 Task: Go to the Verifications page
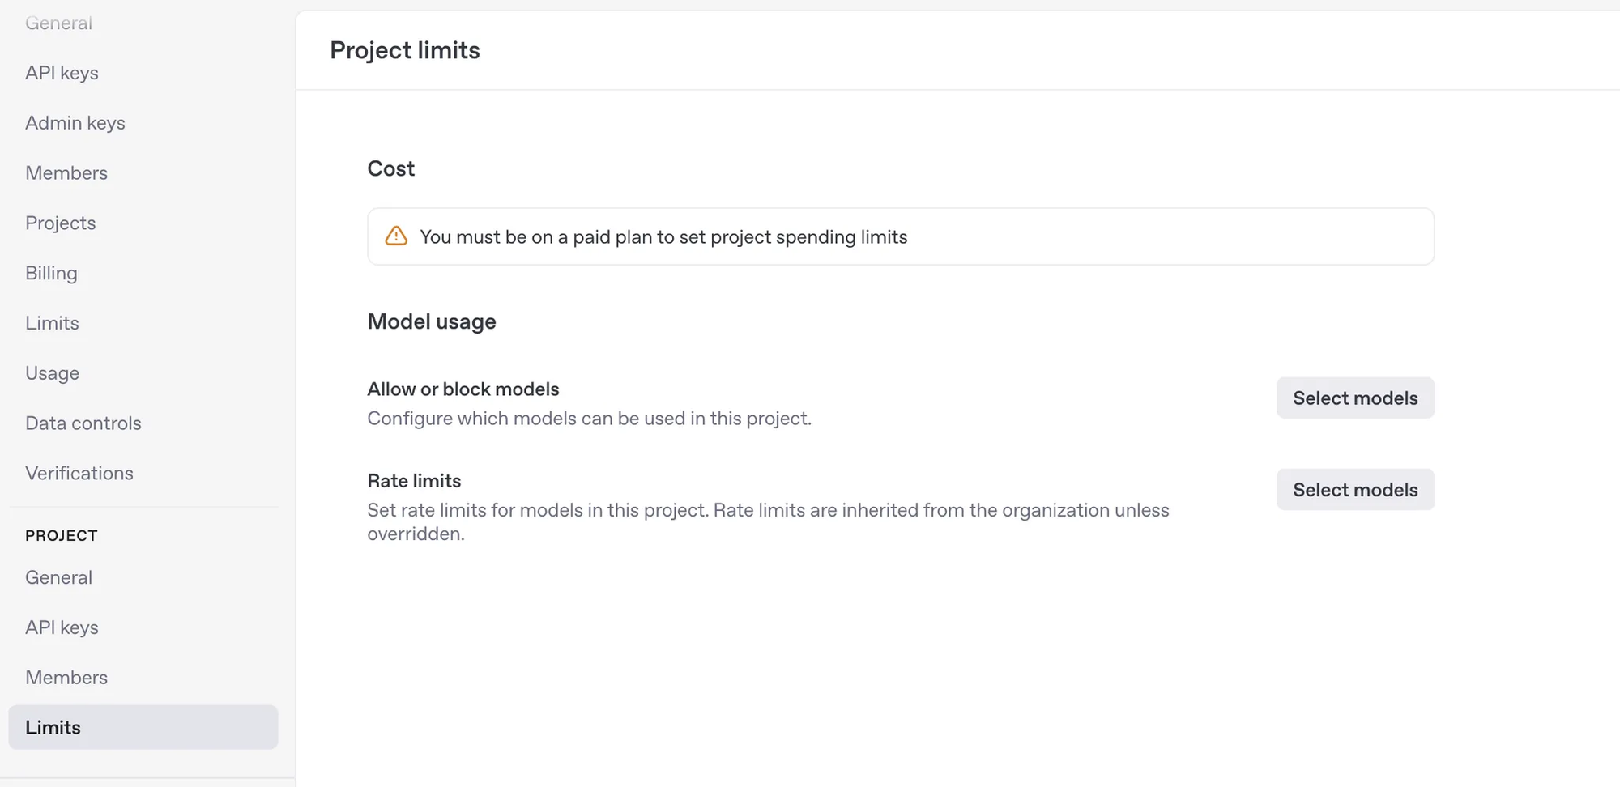(79, 474)
